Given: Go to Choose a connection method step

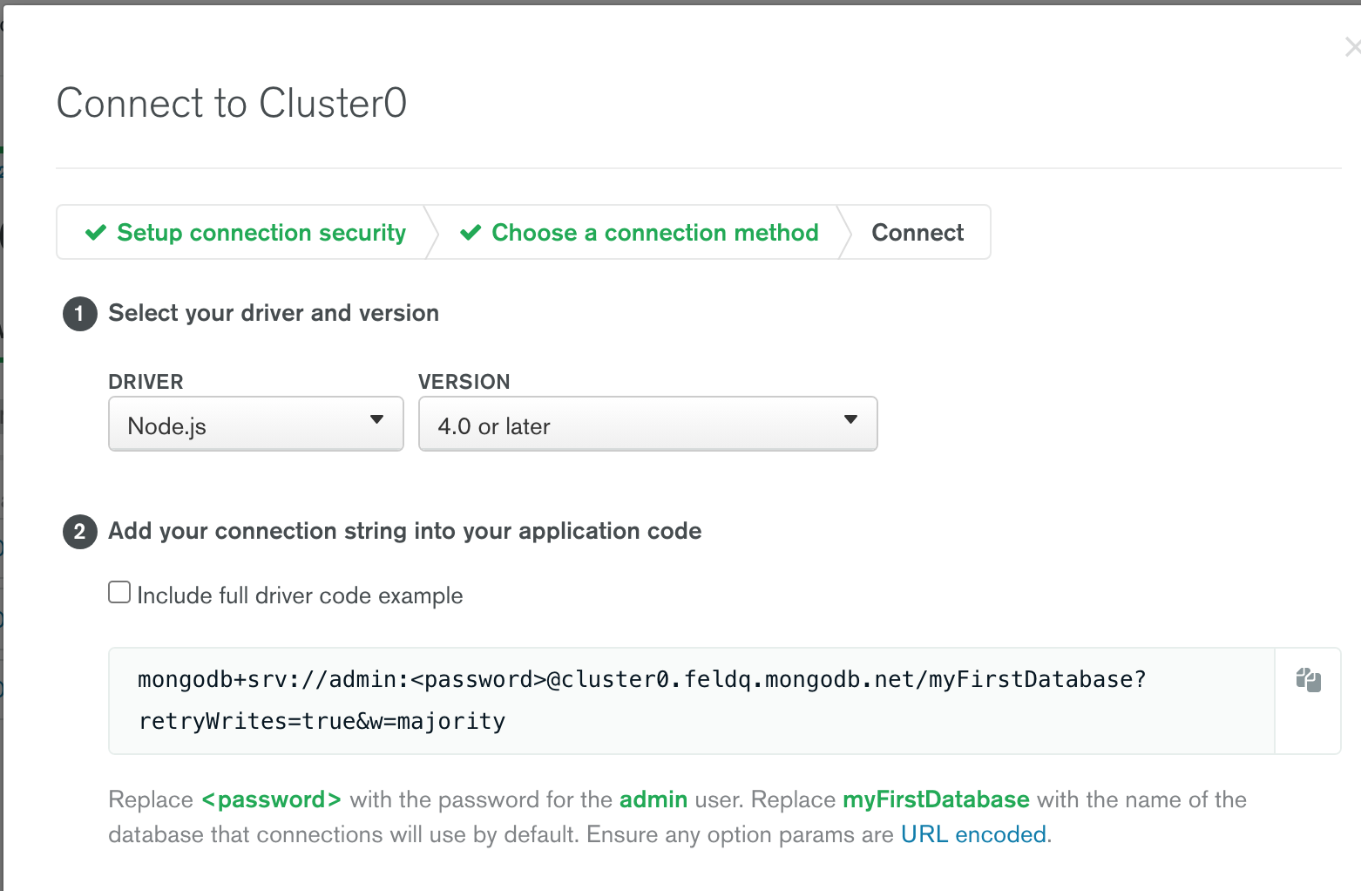Looking at the screenshot, I should click(639, 233).
